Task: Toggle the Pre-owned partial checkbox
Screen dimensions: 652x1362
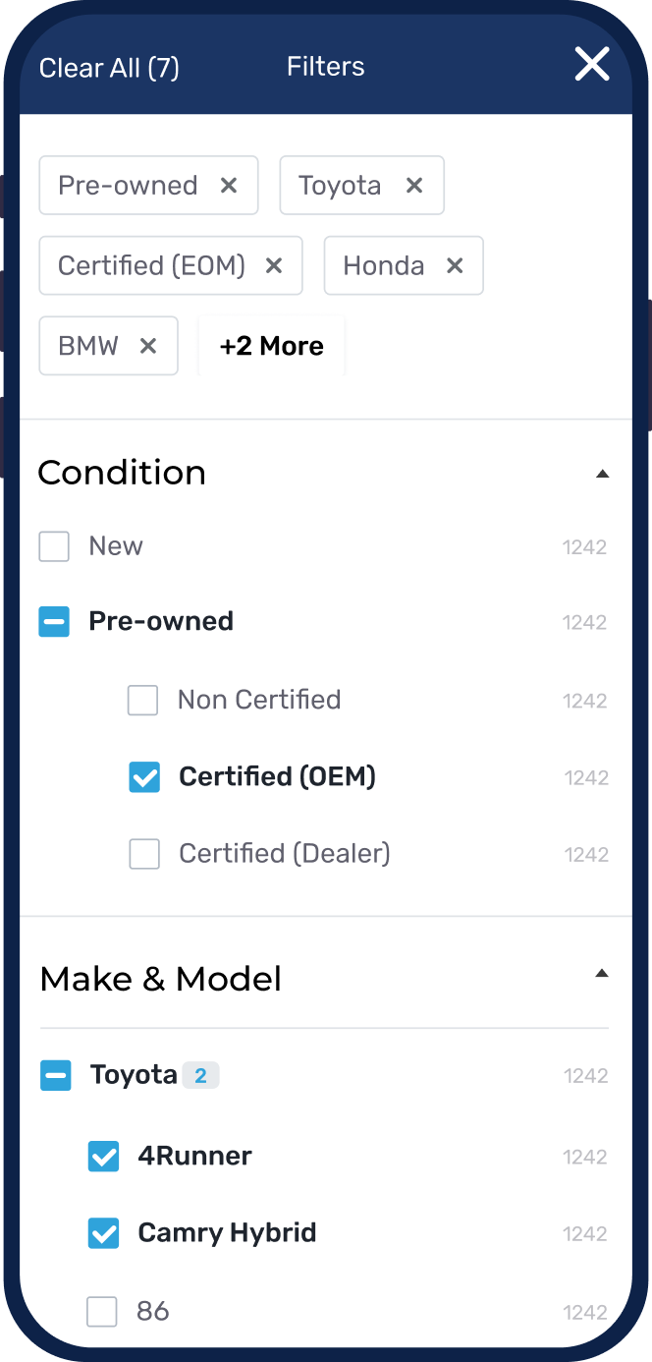Action: [54, 621]
